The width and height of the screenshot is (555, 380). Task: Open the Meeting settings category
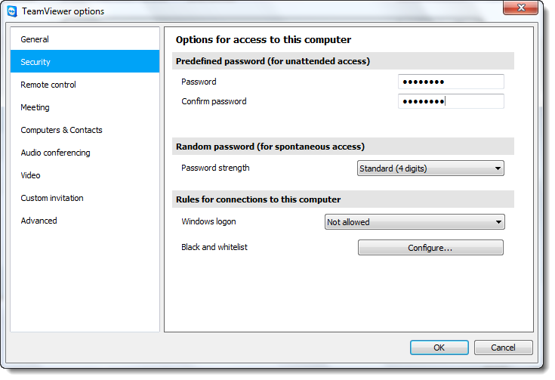pyautogui.click(x=85, y=107)
